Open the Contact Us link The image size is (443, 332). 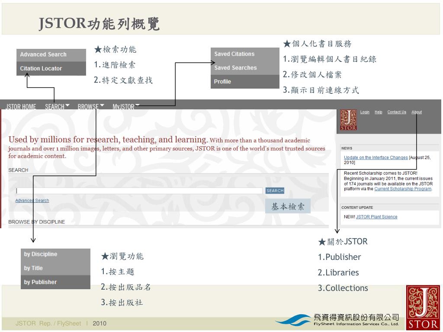pos(397,112)
